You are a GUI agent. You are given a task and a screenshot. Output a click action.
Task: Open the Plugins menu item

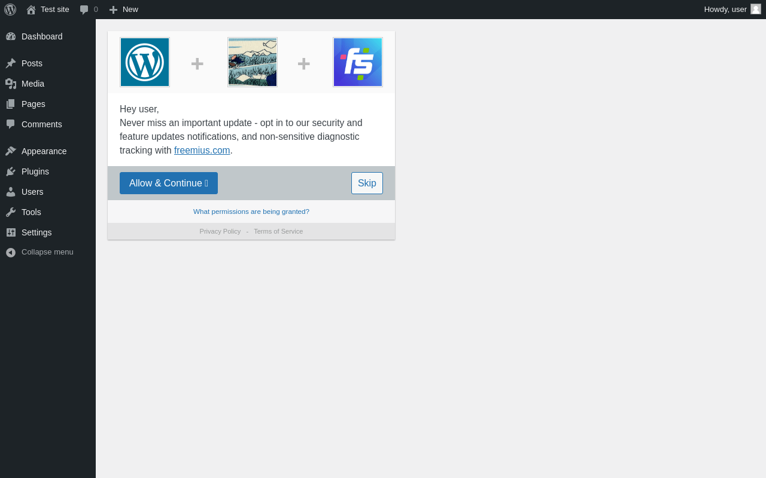[x=35, y=171]
